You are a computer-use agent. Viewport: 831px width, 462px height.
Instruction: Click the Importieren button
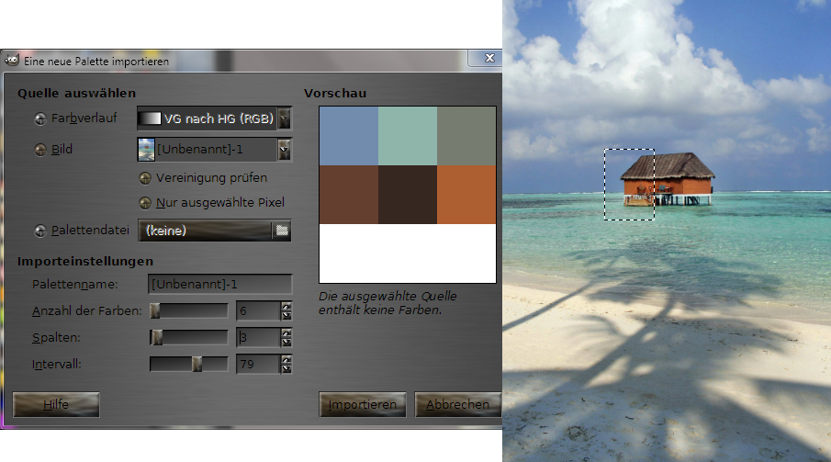coord(363,404)
